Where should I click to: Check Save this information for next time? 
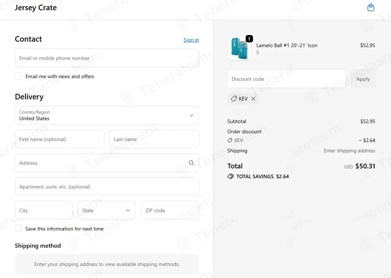[19, 228]
